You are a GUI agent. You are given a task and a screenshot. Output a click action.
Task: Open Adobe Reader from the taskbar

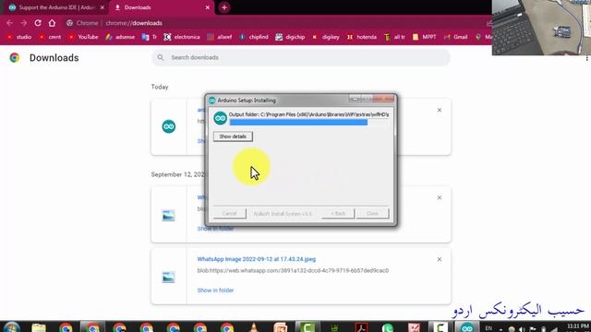point(361,327)
